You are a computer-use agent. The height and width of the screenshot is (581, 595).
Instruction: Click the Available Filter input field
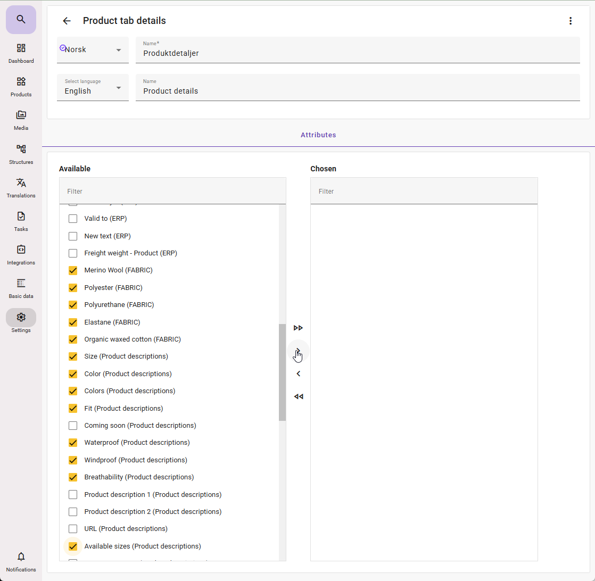(172, 191)
